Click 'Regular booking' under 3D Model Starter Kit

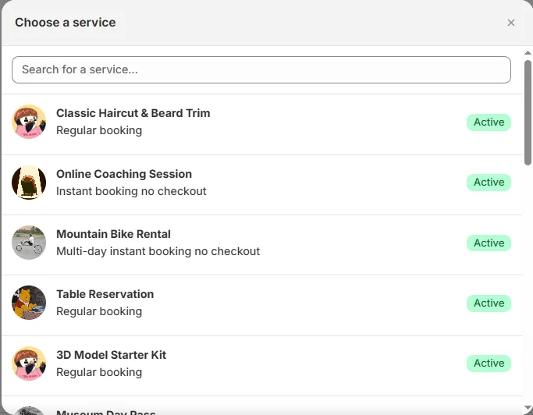pos(99,372)
